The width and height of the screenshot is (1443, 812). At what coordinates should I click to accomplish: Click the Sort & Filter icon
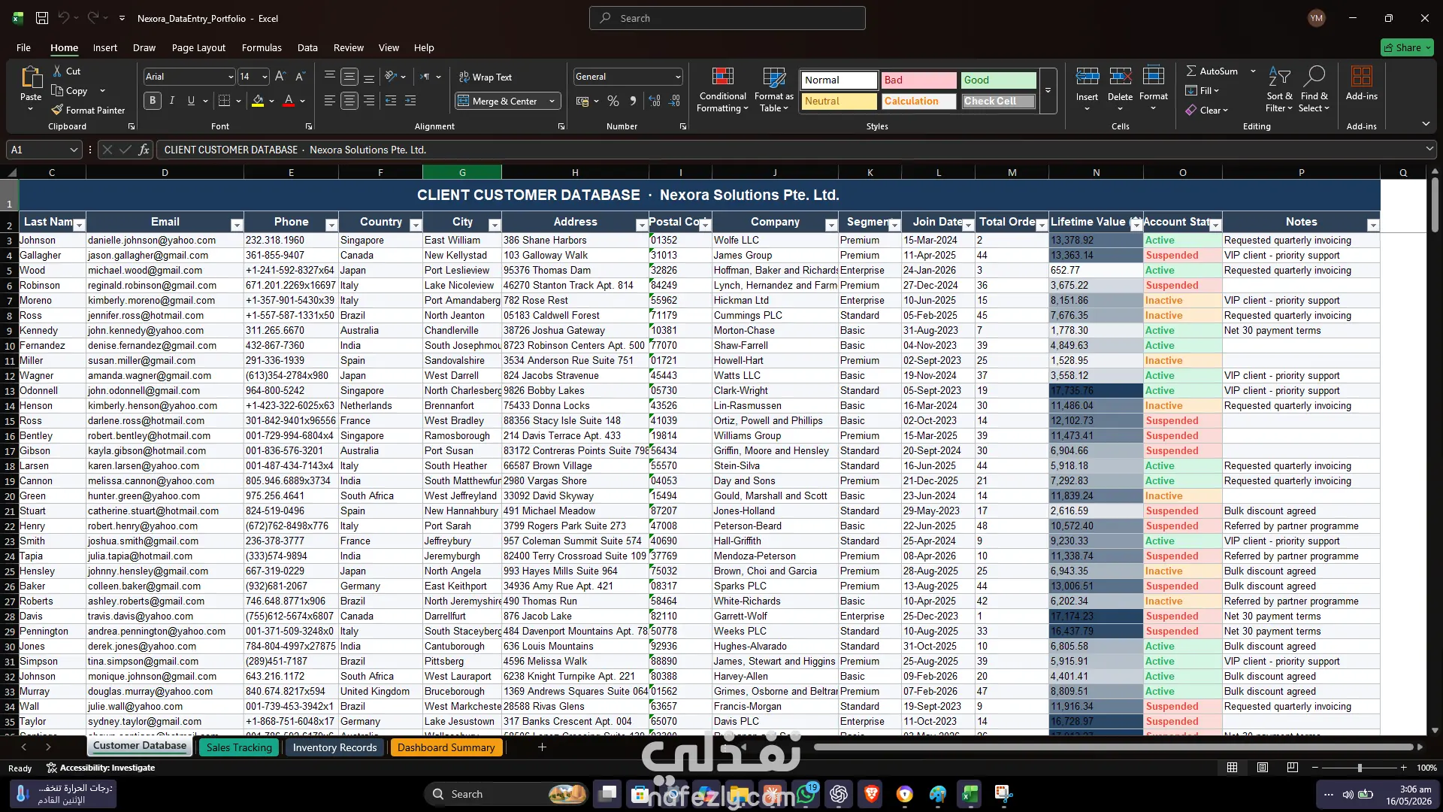click(x=1279, y=76)
